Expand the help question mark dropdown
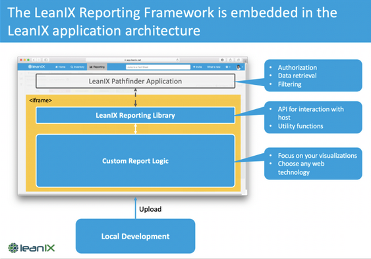 [227, 67]
